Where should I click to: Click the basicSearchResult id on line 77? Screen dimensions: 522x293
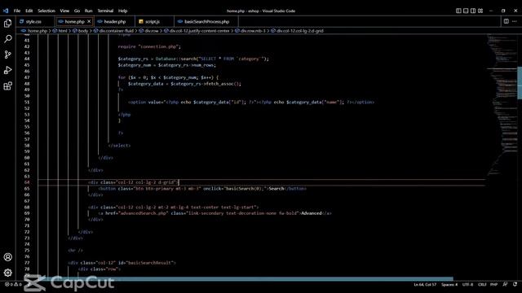tap(149, 262)
